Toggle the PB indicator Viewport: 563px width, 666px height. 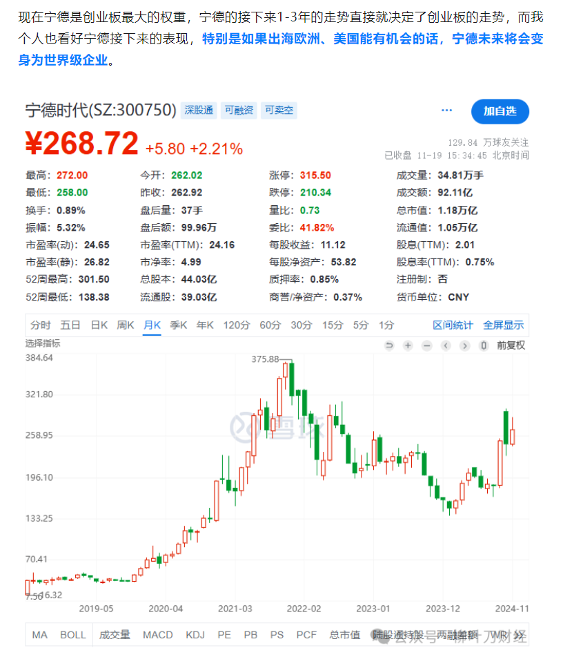250,635
